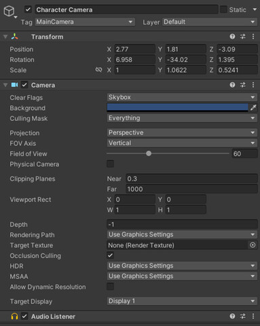Enable the Physical Camera checkbox

point(111,164)
